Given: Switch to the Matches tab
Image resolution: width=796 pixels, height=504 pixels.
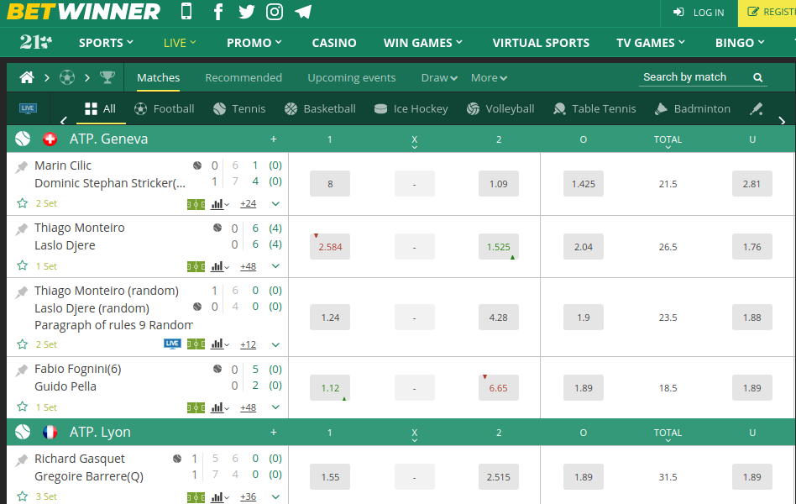Looking at the screenshot, I should point(159,78).
